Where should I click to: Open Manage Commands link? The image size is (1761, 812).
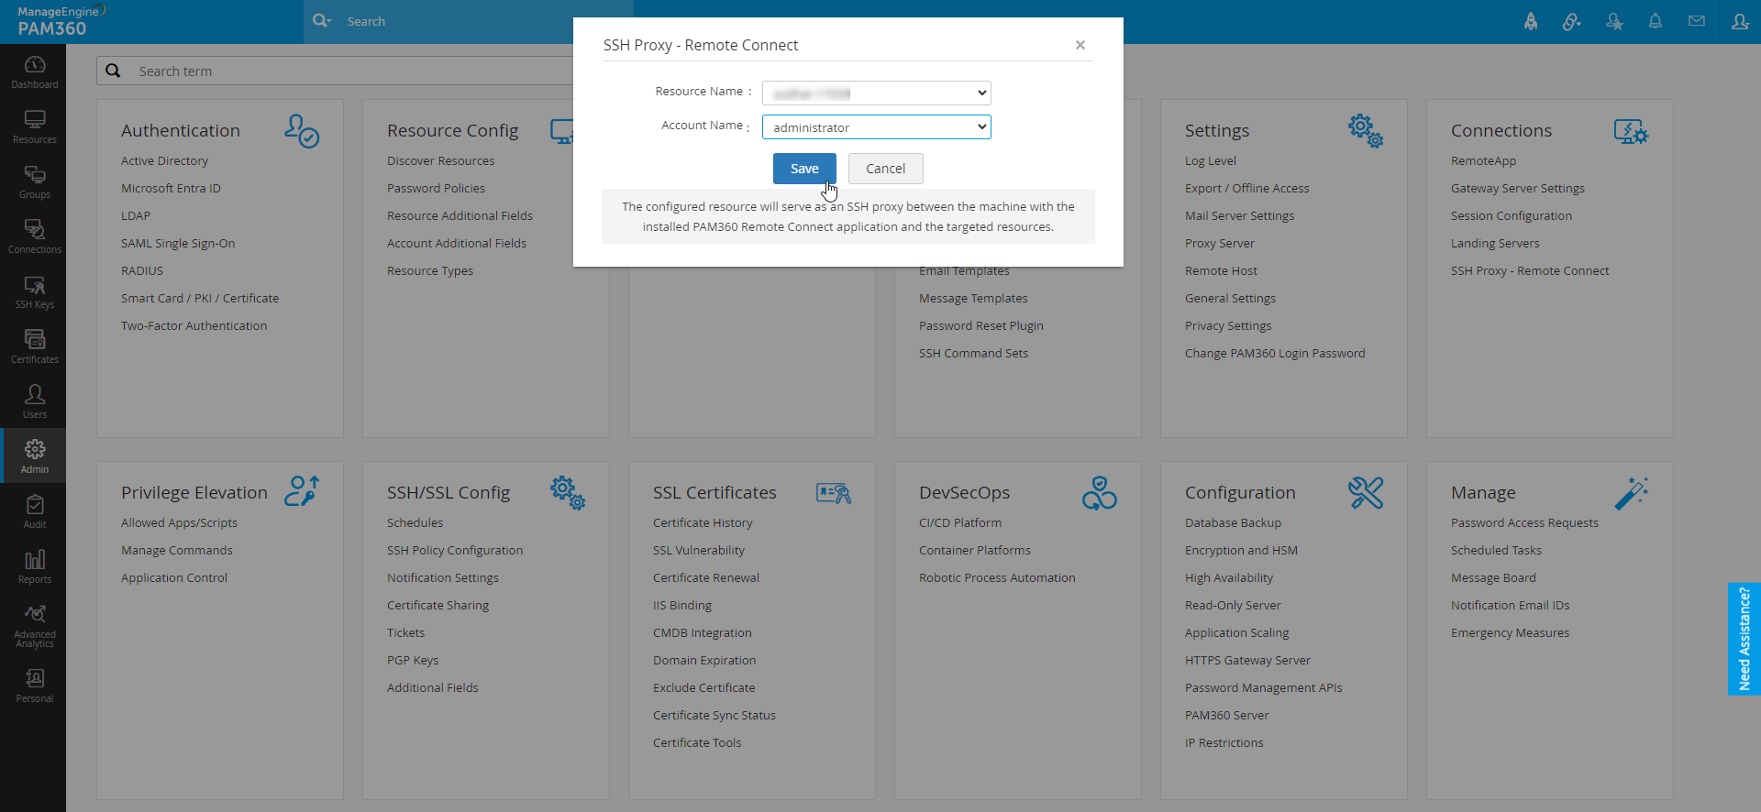(176, 550)
